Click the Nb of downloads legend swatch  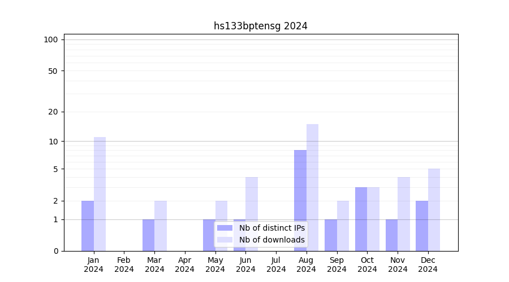coord(225,240)
